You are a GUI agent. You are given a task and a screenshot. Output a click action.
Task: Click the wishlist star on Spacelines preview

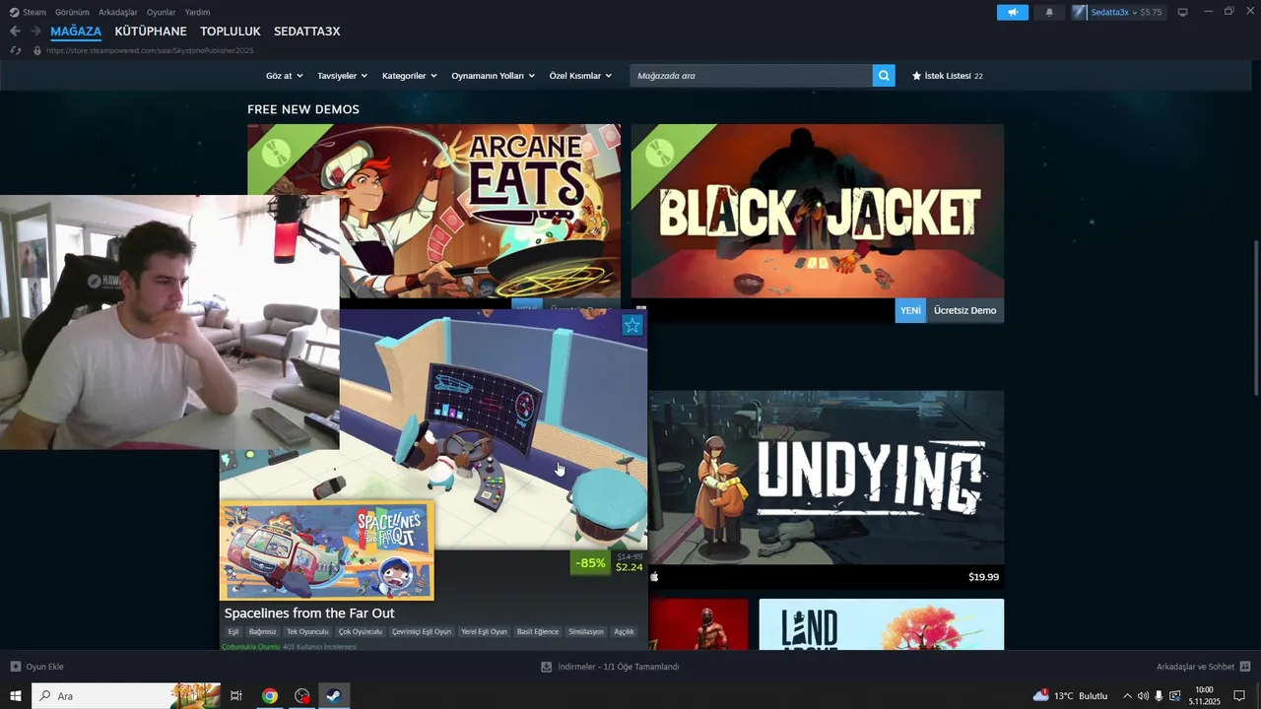tap(632, 325)
